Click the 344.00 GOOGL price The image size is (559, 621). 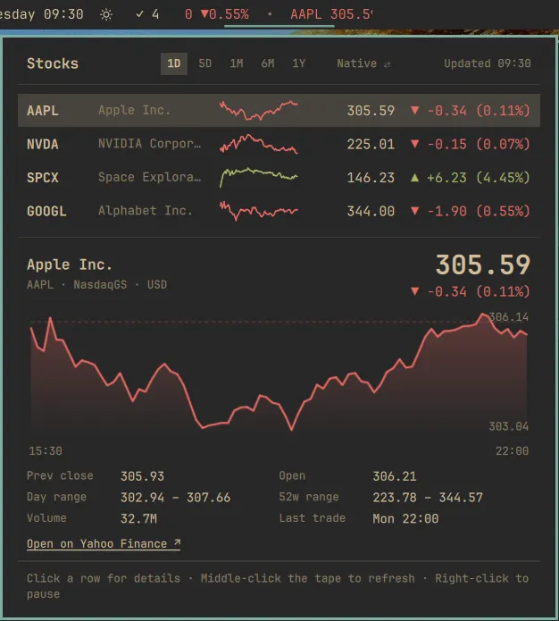point(371,211)
